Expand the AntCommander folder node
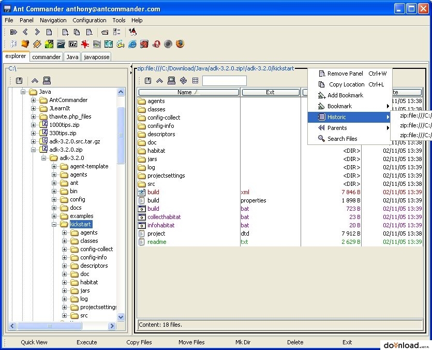Image resolution: width=432 pixels, height=350 pixels. pyautogui.click(x=33, y=100)
